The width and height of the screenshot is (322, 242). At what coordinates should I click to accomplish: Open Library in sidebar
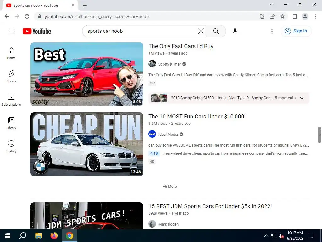11,123
